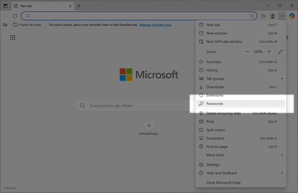Open the profile avatar icon
The image size is (298, 193).
(x=273, y=16)
